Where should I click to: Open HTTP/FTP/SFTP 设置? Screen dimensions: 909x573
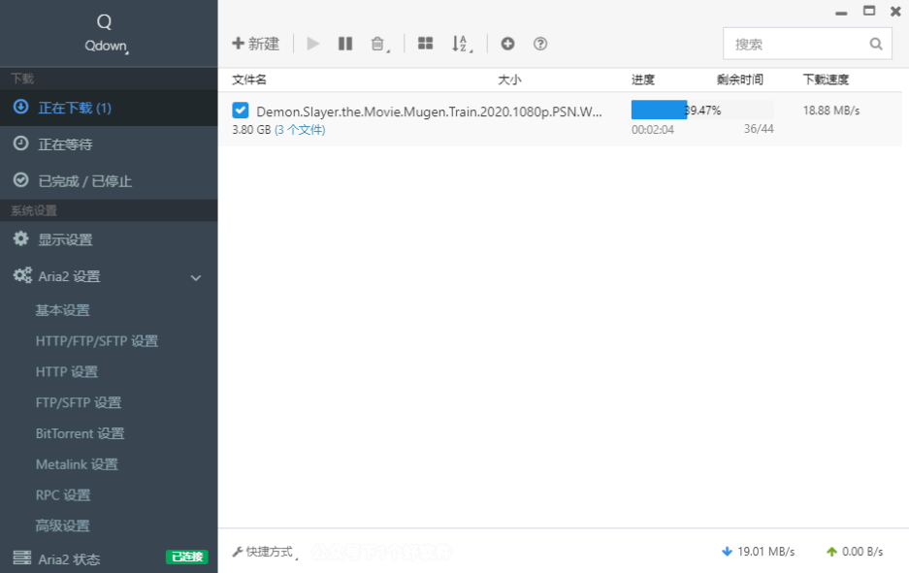pos(97,341)
